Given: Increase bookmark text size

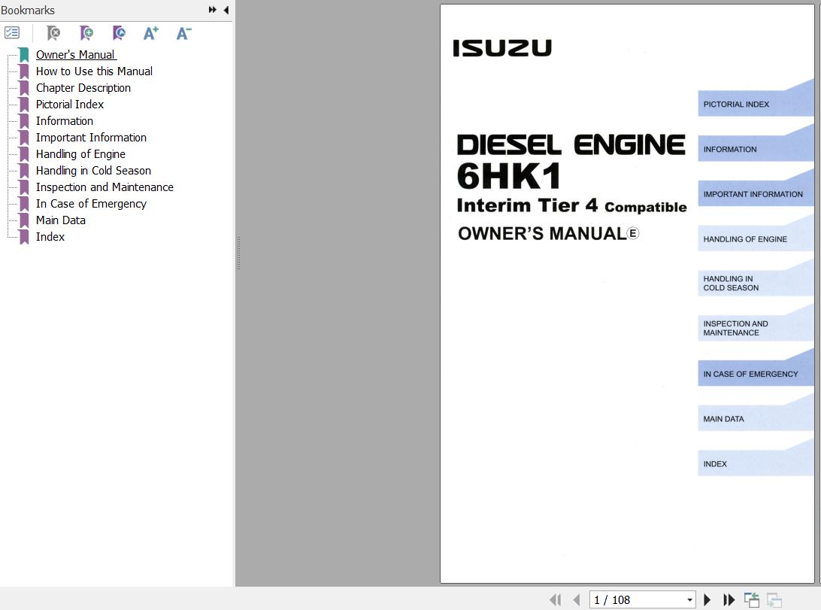Looking at the screenshot, I should [151, 33].
